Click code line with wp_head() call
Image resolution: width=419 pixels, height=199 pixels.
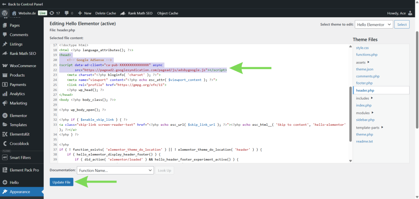[x=86, y=90]
